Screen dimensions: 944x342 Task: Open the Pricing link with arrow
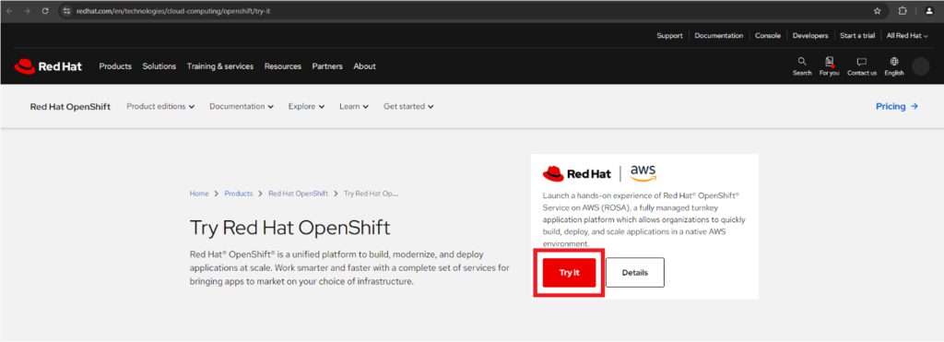point(897,107)
